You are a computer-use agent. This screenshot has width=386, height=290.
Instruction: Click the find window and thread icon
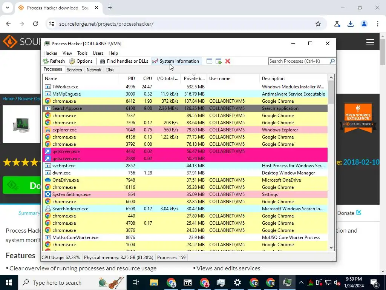point(218,61)
